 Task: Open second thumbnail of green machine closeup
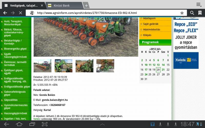point(63,66)
